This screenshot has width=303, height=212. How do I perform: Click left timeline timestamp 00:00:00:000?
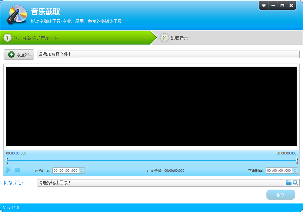pos(16,153)
